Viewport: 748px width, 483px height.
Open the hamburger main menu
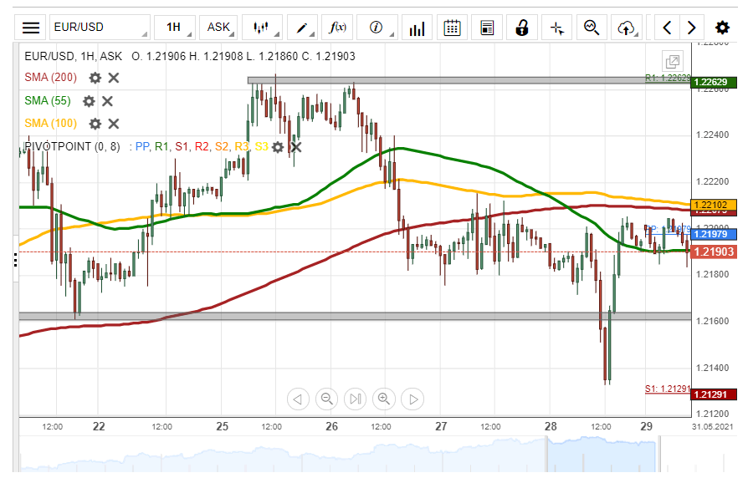31,28
